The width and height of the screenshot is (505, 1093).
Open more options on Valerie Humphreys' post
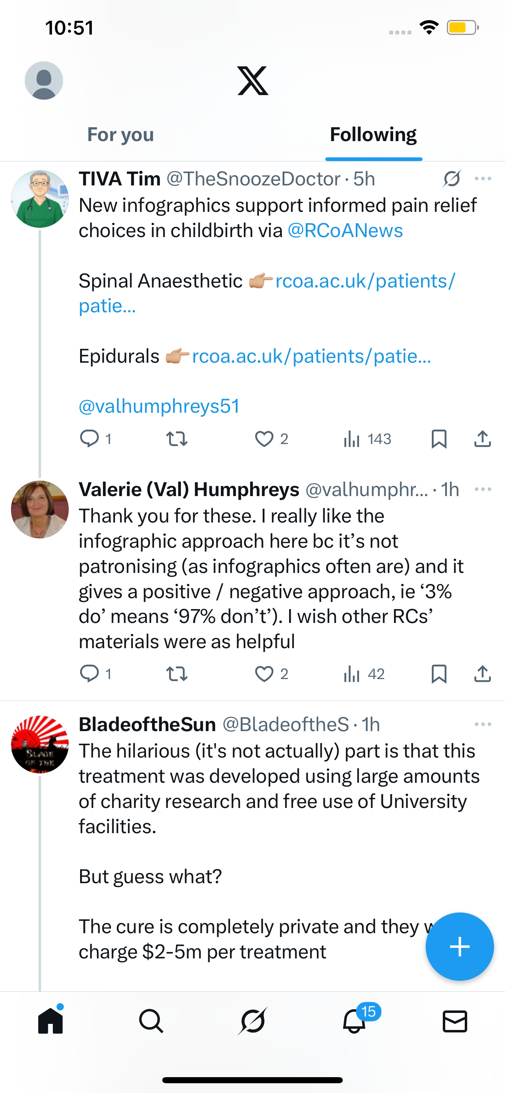[x=483, y=490]
